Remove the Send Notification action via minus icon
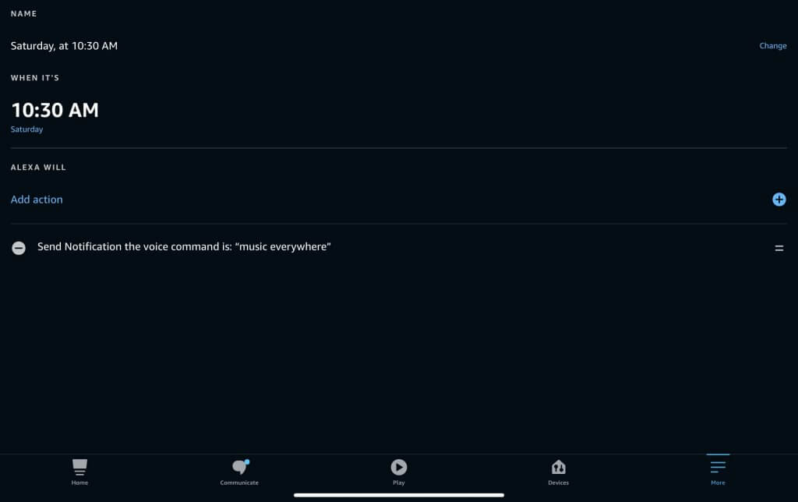This screenshot has width=798, height=502. pyautogui.click(x=19, y=248)
